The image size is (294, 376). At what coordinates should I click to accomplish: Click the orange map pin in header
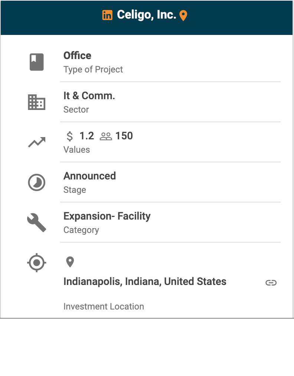[x=183, y=16]
